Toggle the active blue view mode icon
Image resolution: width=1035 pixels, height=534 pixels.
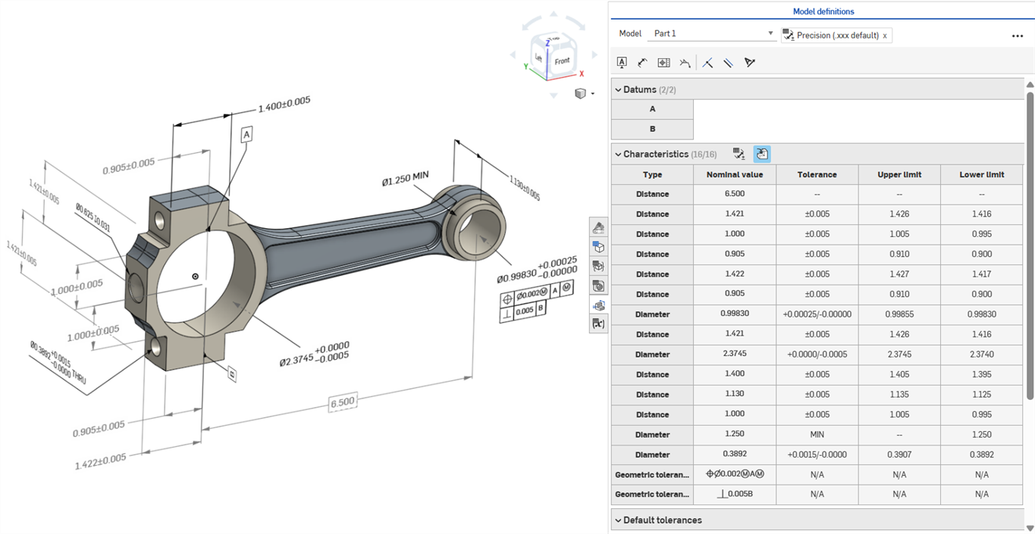click(598, 305)
